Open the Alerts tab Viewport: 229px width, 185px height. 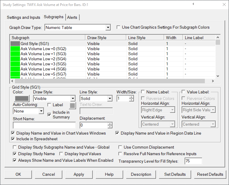coord(72,17)
